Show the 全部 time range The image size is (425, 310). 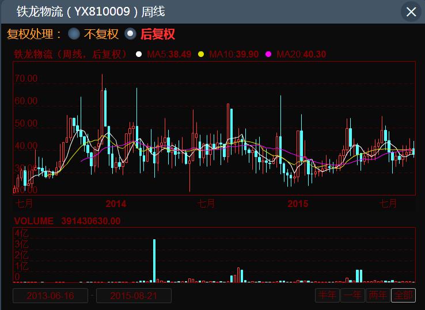point(403,295)
